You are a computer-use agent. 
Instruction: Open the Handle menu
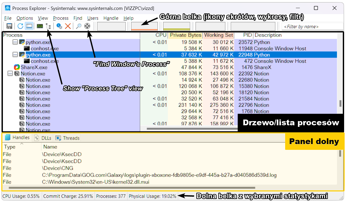[111, 18]
